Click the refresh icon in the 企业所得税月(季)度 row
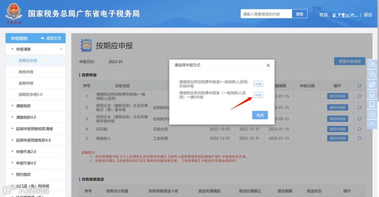379x197 pixels. pyautogui.click(x=359, y=107)
